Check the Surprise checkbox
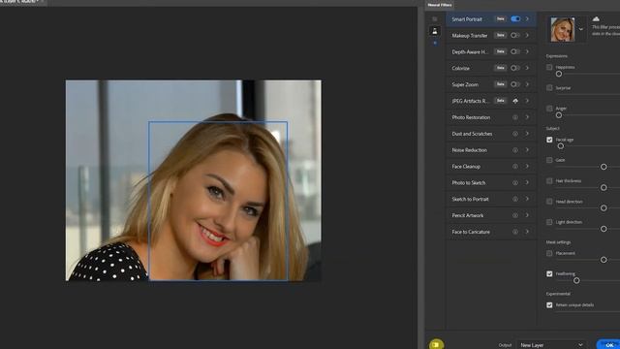 (x=549, y=88)
